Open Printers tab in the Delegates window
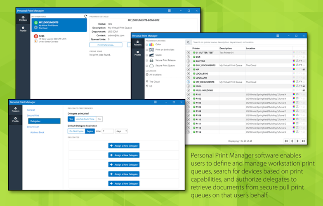Viewport: 323px width, 206px height. pyautogui.click(x=15, y=110)
